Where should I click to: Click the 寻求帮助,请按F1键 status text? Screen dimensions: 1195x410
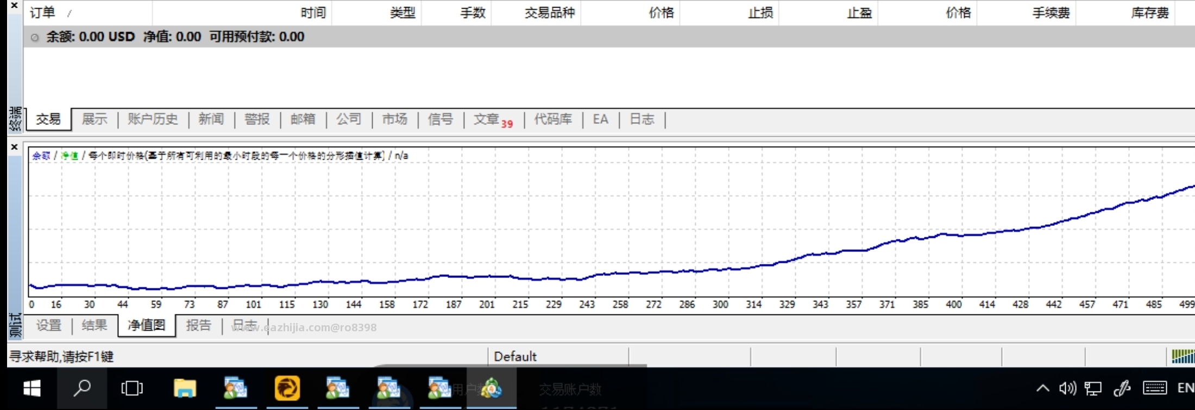61,357
